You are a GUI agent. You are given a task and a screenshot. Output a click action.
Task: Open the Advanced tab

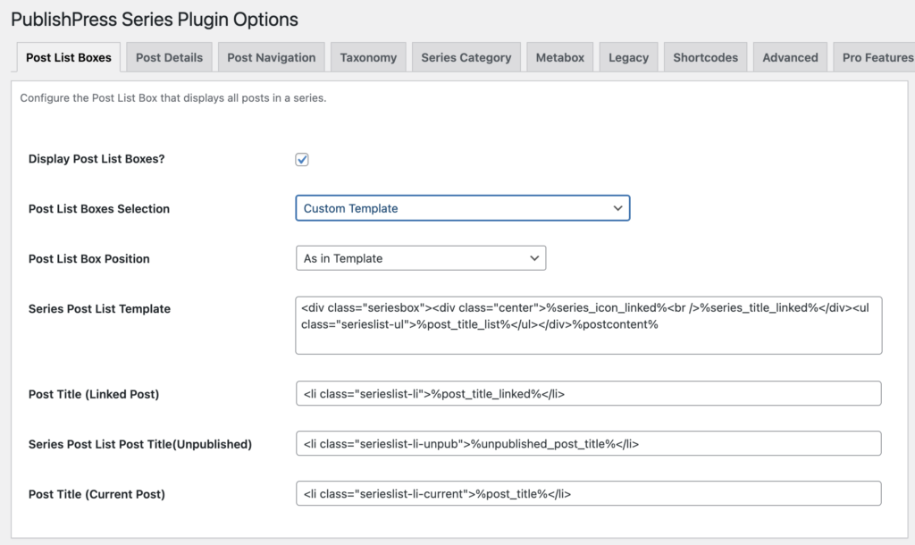[790, 57]
